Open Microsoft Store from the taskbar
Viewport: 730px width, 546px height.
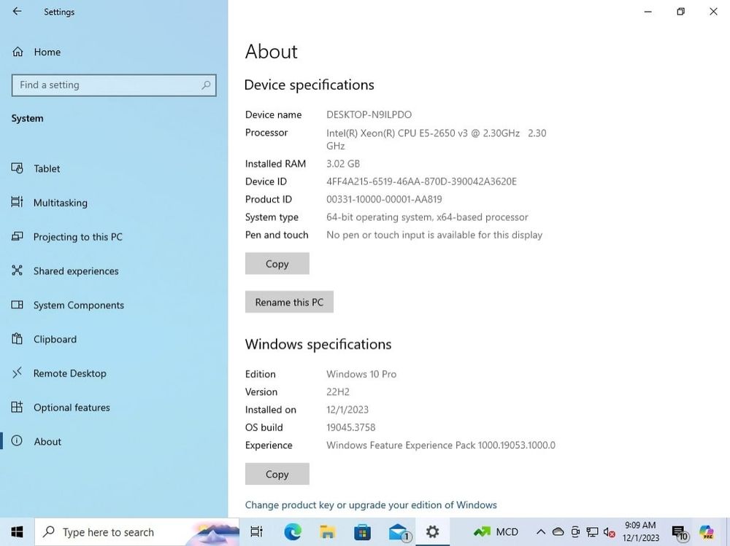coord(362,531)
